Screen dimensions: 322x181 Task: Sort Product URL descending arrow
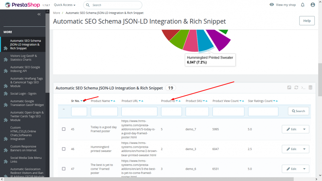click(140, 101)
